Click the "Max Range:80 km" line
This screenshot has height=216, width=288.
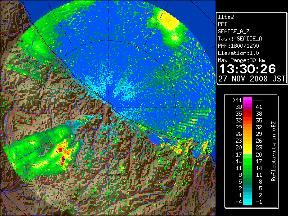pos(241,60)
